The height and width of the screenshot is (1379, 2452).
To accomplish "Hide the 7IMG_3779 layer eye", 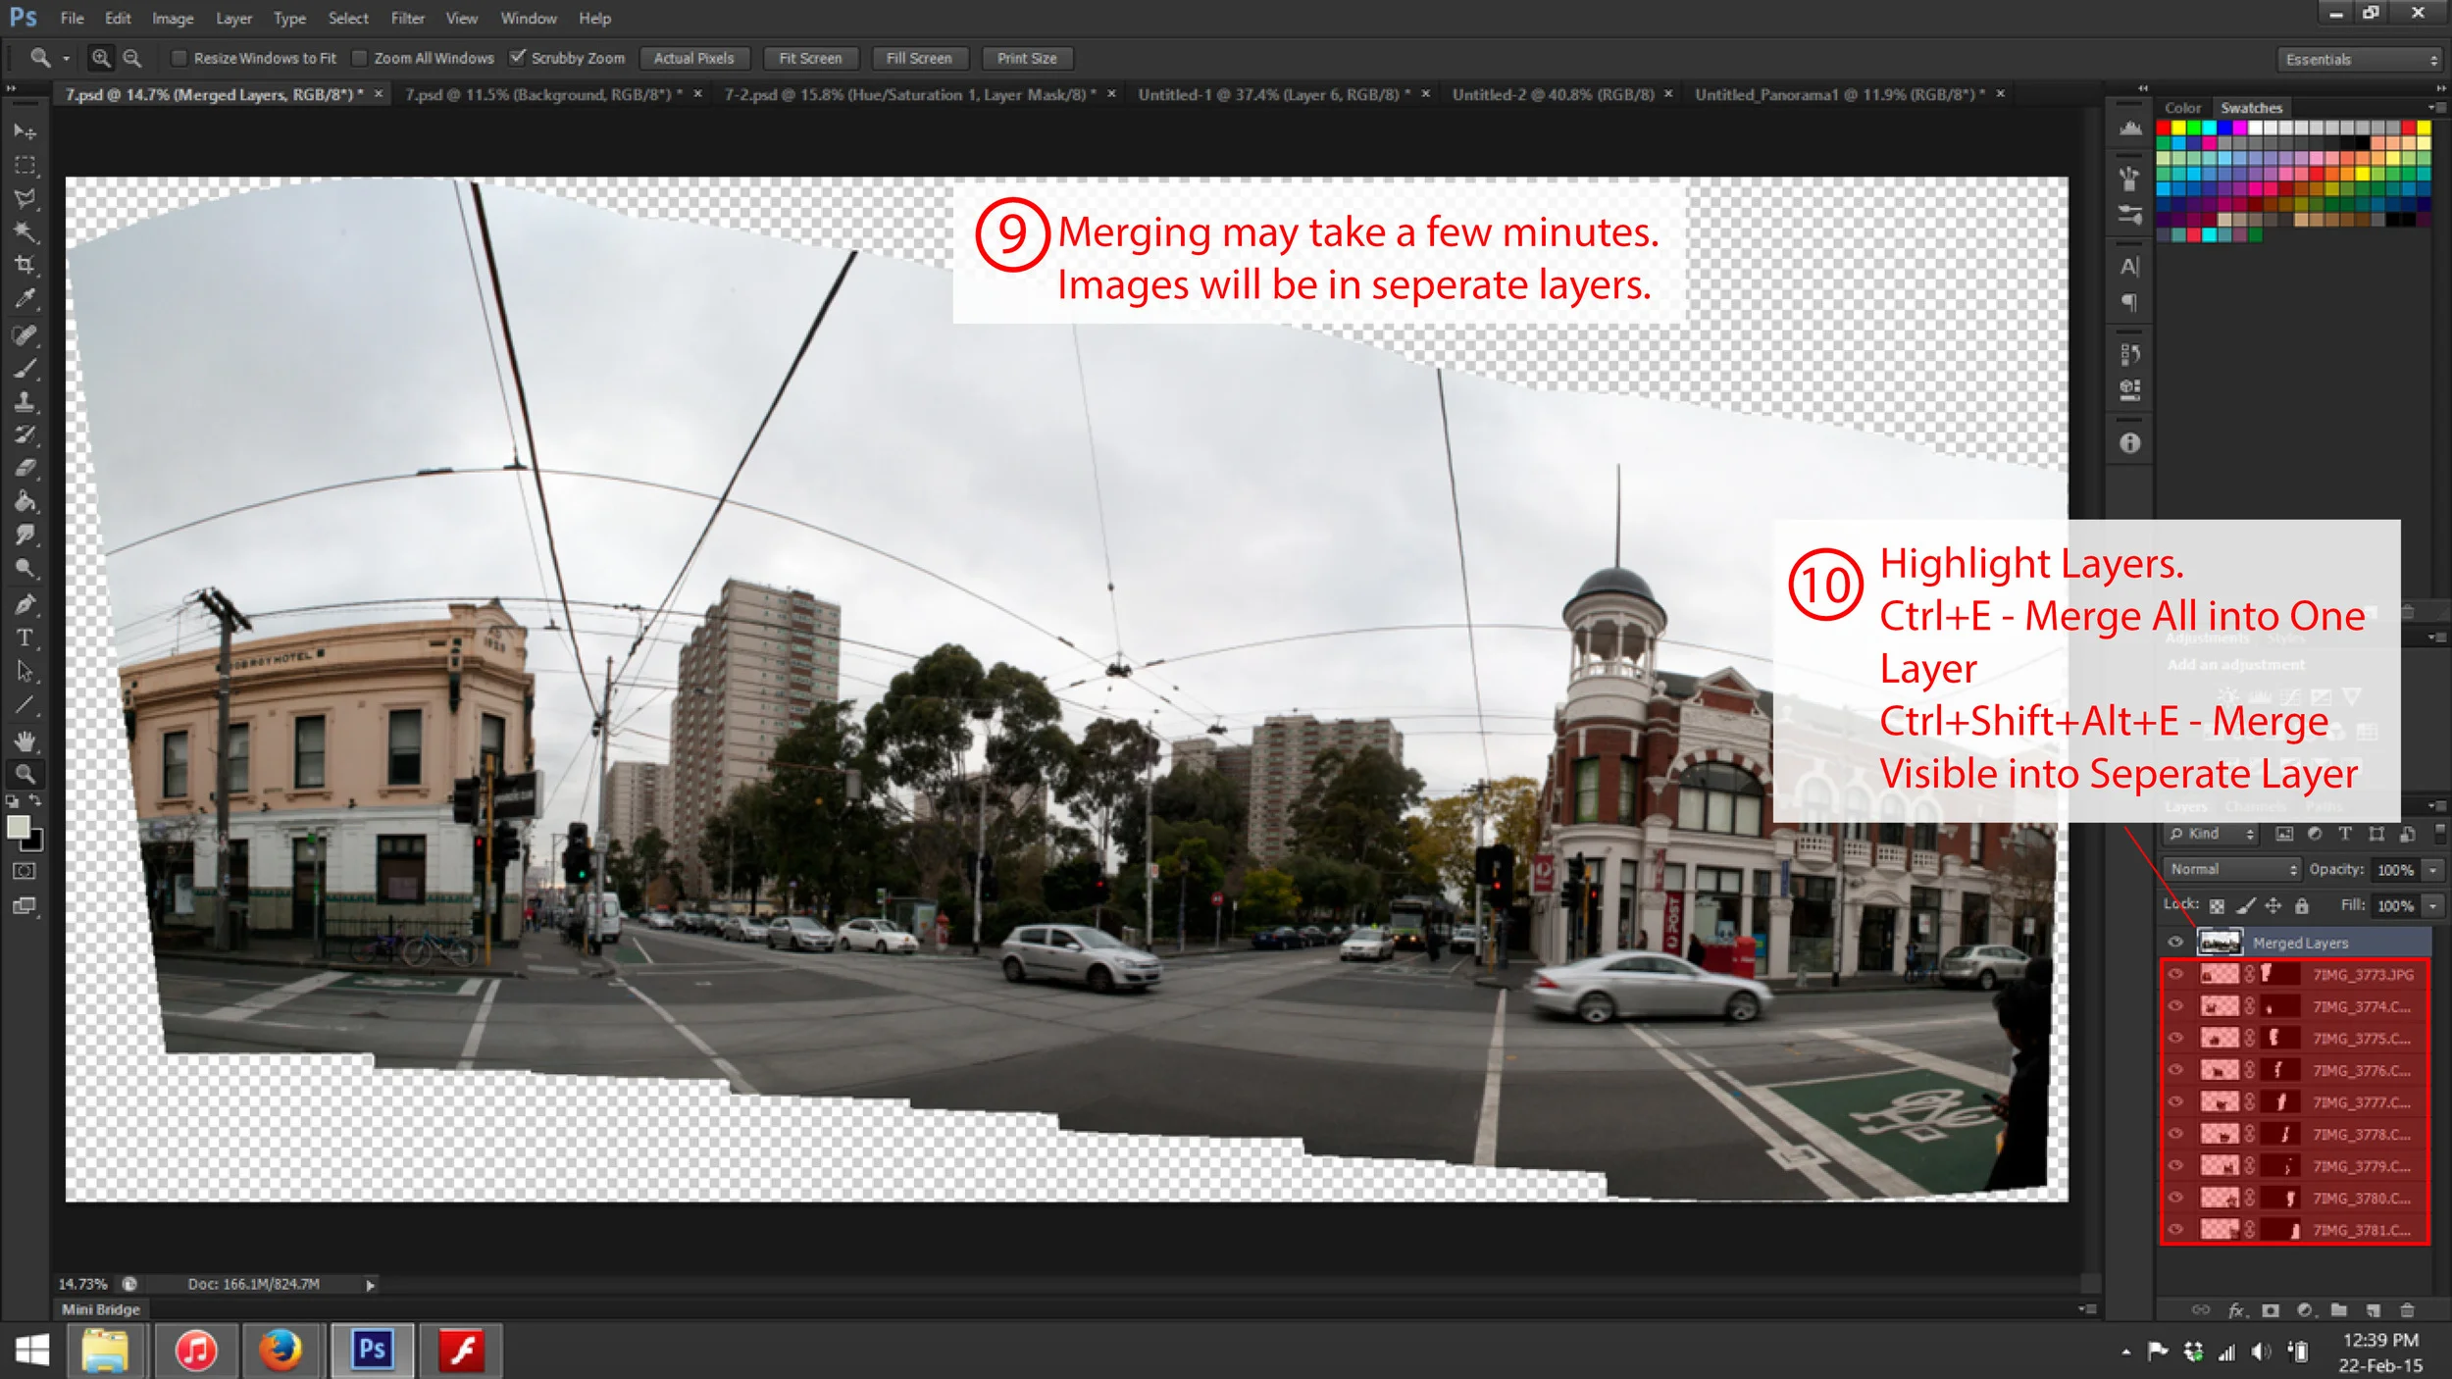I will 2174,1165.
